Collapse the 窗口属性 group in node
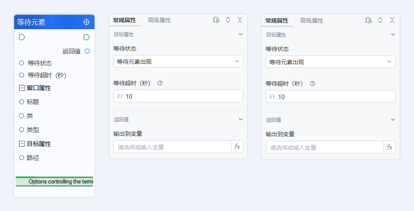The image size is (414, 211). [x=22, y=88]
